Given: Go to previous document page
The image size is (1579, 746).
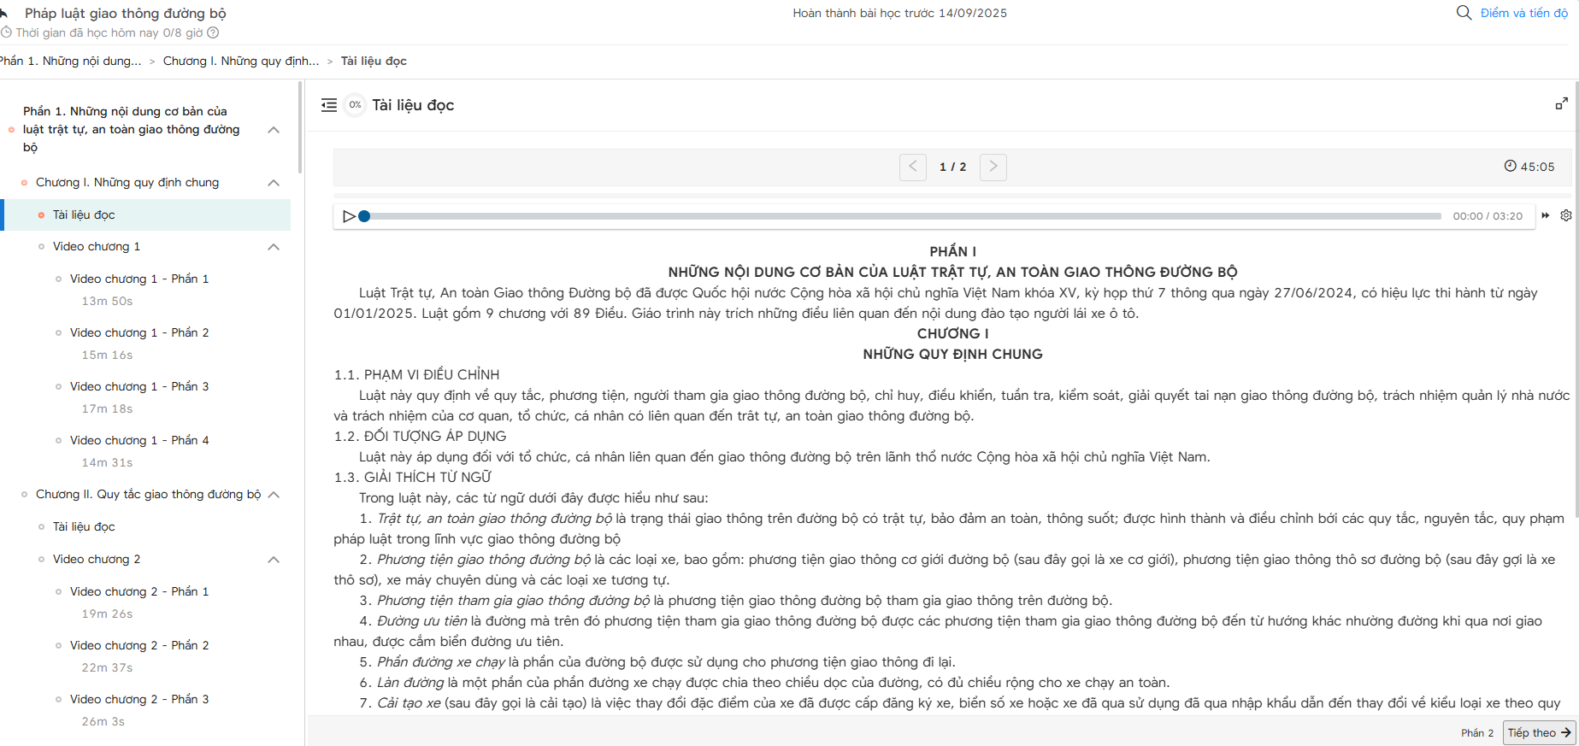Looking at the screenshot, I should point(913,167).
